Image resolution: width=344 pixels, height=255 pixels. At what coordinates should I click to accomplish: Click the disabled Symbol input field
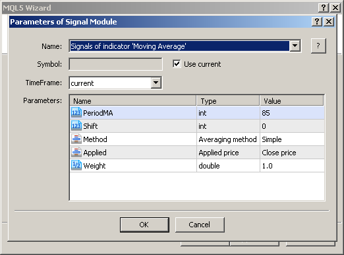(x=115, y=64)
